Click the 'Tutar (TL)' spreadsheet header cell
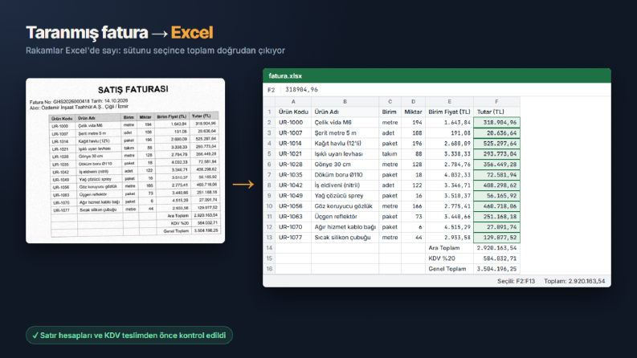Image resolution: width=637 pixels, height=358 pixels. [496, 112]
